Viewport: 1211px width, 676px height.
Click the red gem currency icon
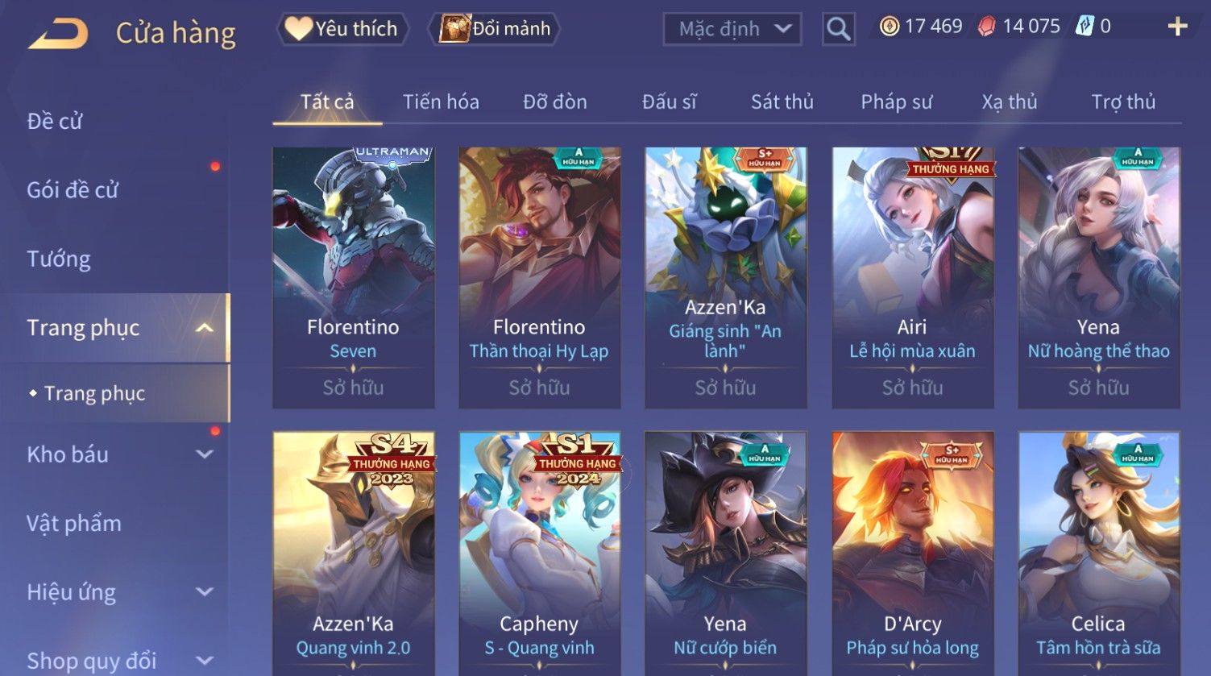coord(986,27)
